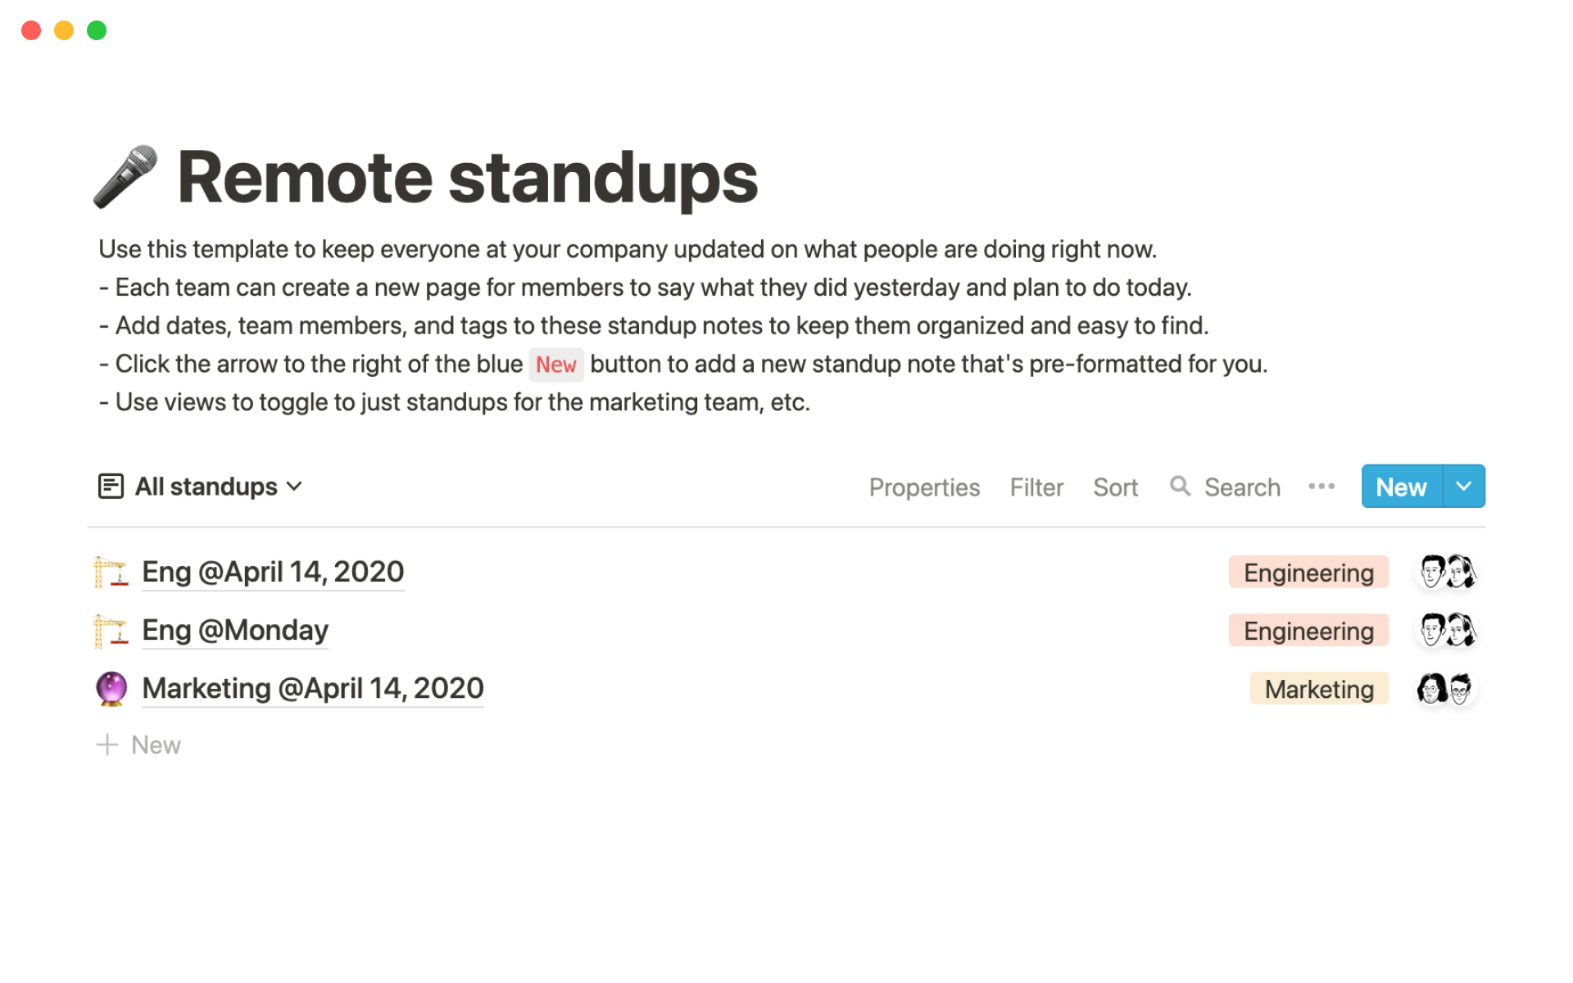This screenshot has width=1573, height=983.
Task: Open the Properties menu
Action: point(924,487)
